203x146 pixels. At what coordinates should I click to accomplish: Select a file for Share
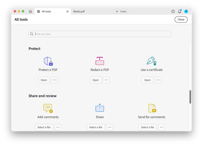pos(96,127)
